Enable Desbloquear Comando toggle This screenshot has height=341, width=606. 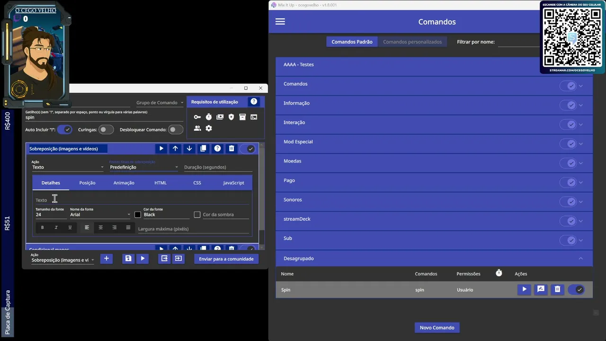[x=176, y=130]
